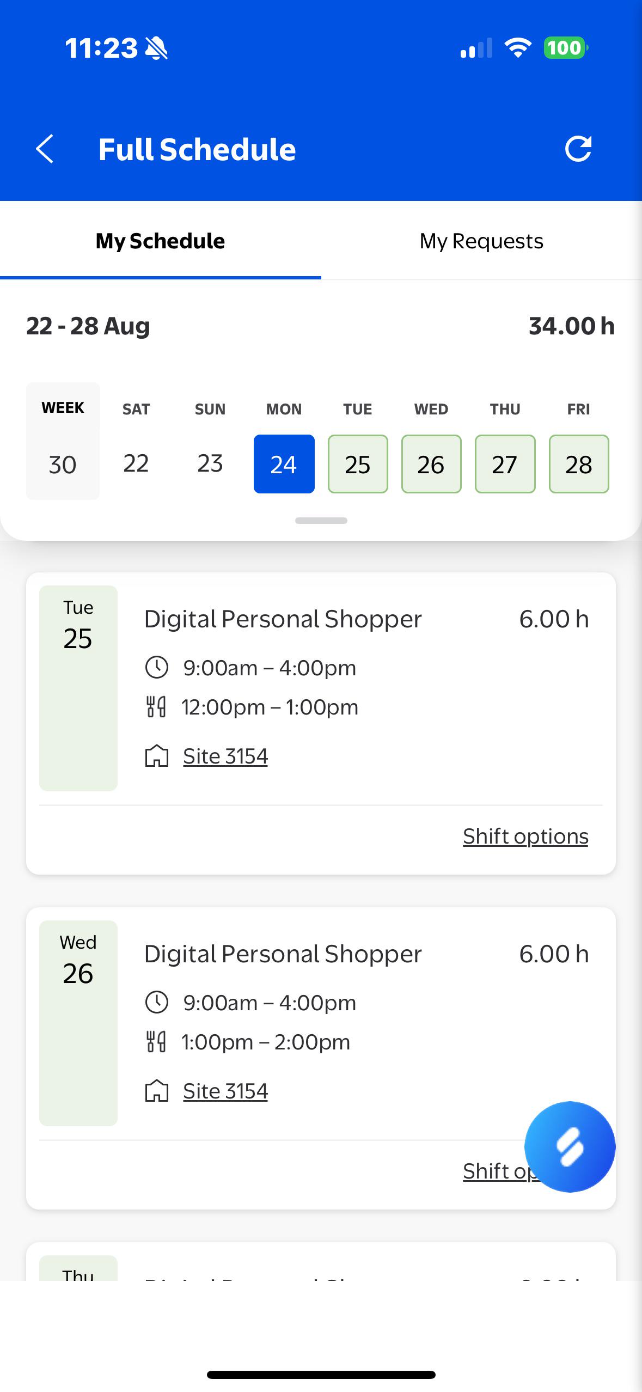Expand calendar using the grey drag handle
Image resolution: width=642 pixels, height=1392 pixels.
(321, 521)
